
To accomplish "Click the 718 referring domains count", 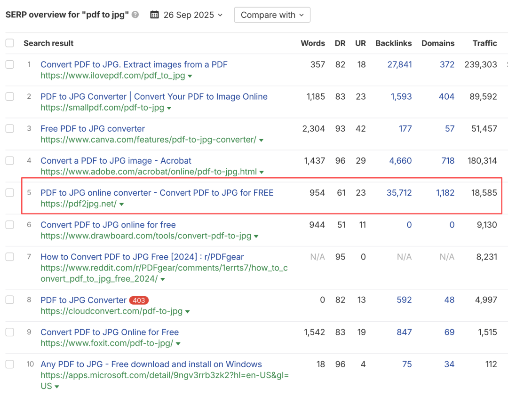I will [x=448, y=161].
